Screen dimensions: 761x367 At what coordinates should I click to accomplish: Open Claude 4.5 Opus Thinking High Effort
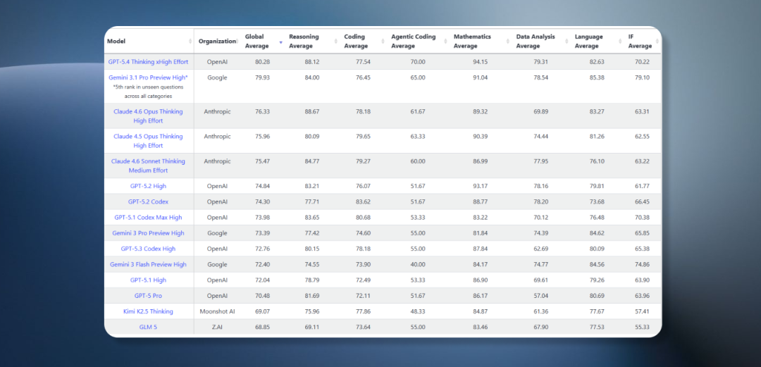point(148,141)
